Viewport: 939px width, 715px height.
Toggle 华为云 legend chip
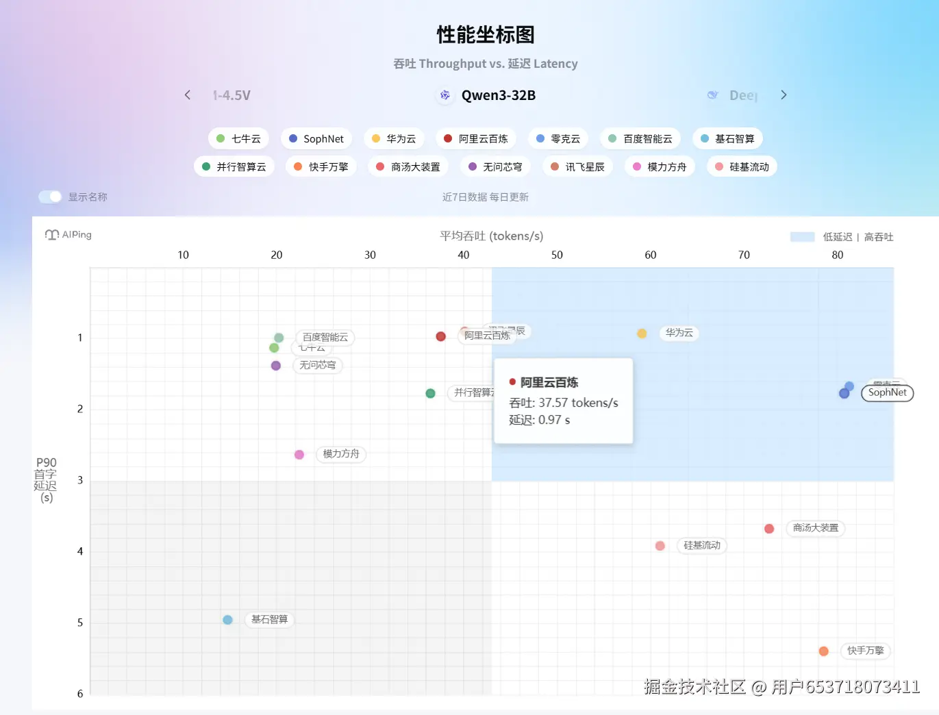click(394, 138)
